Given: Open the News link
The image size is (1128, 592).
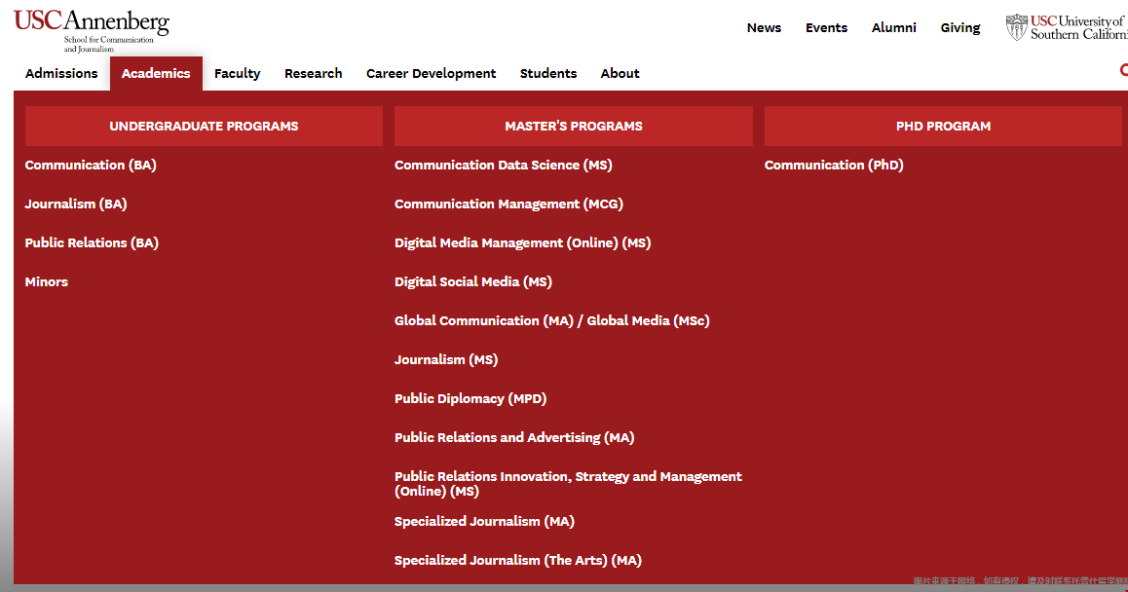Looking at the screenshot, I should (x=764, y=28).
